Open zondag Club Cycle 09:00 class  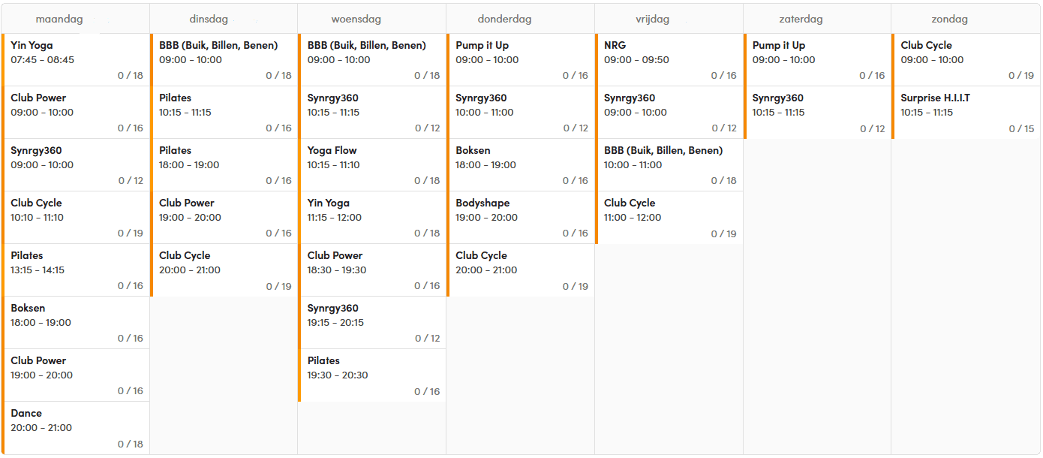point(966,59)
